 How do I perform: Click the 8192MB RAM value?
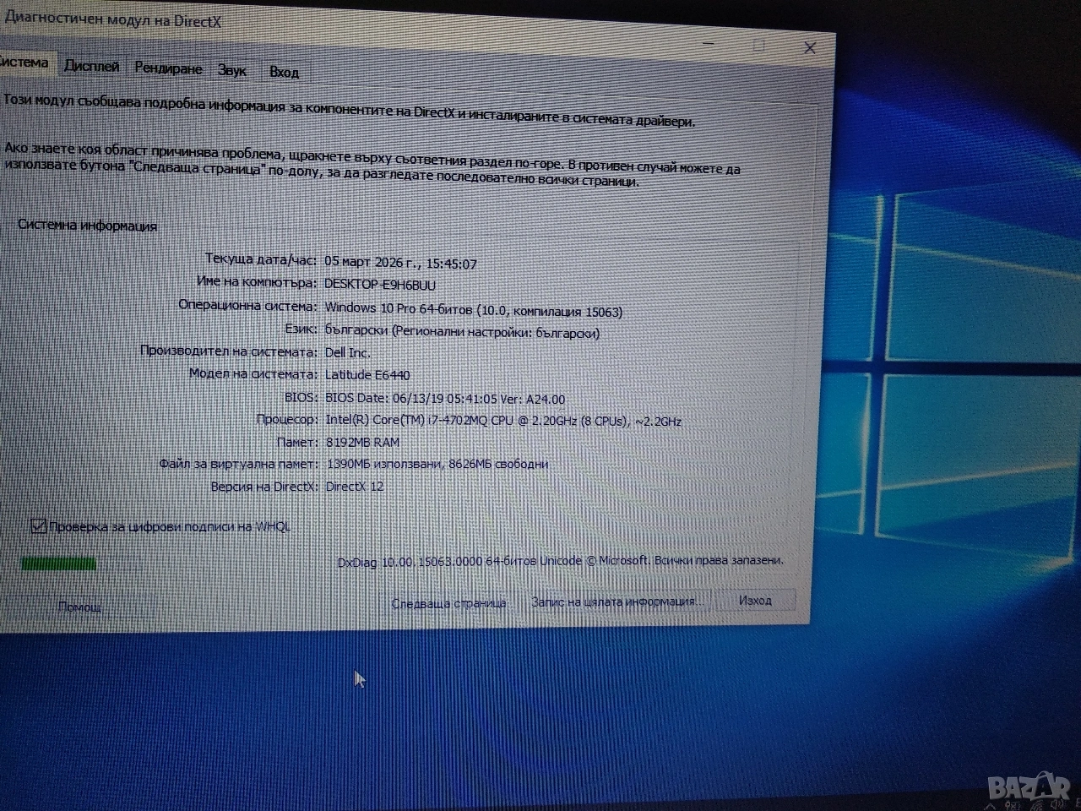click(x=362, y=442)
